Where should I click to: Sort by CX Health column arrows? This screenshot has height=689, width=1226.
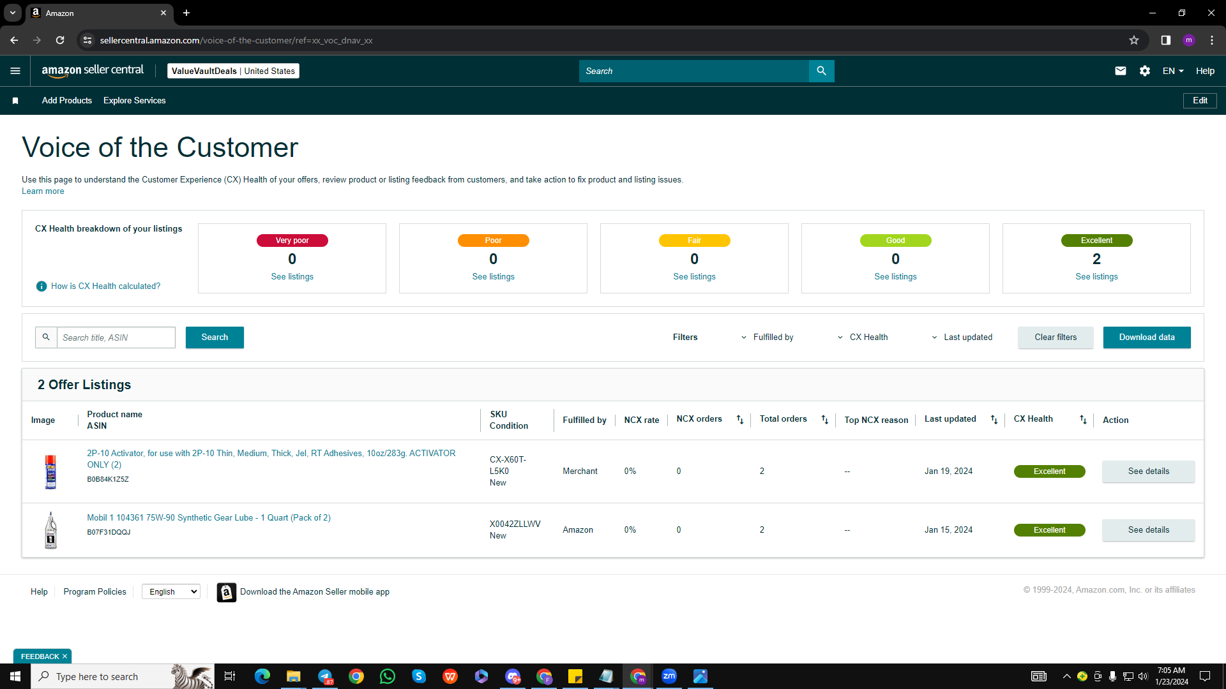coord(1083,420)
